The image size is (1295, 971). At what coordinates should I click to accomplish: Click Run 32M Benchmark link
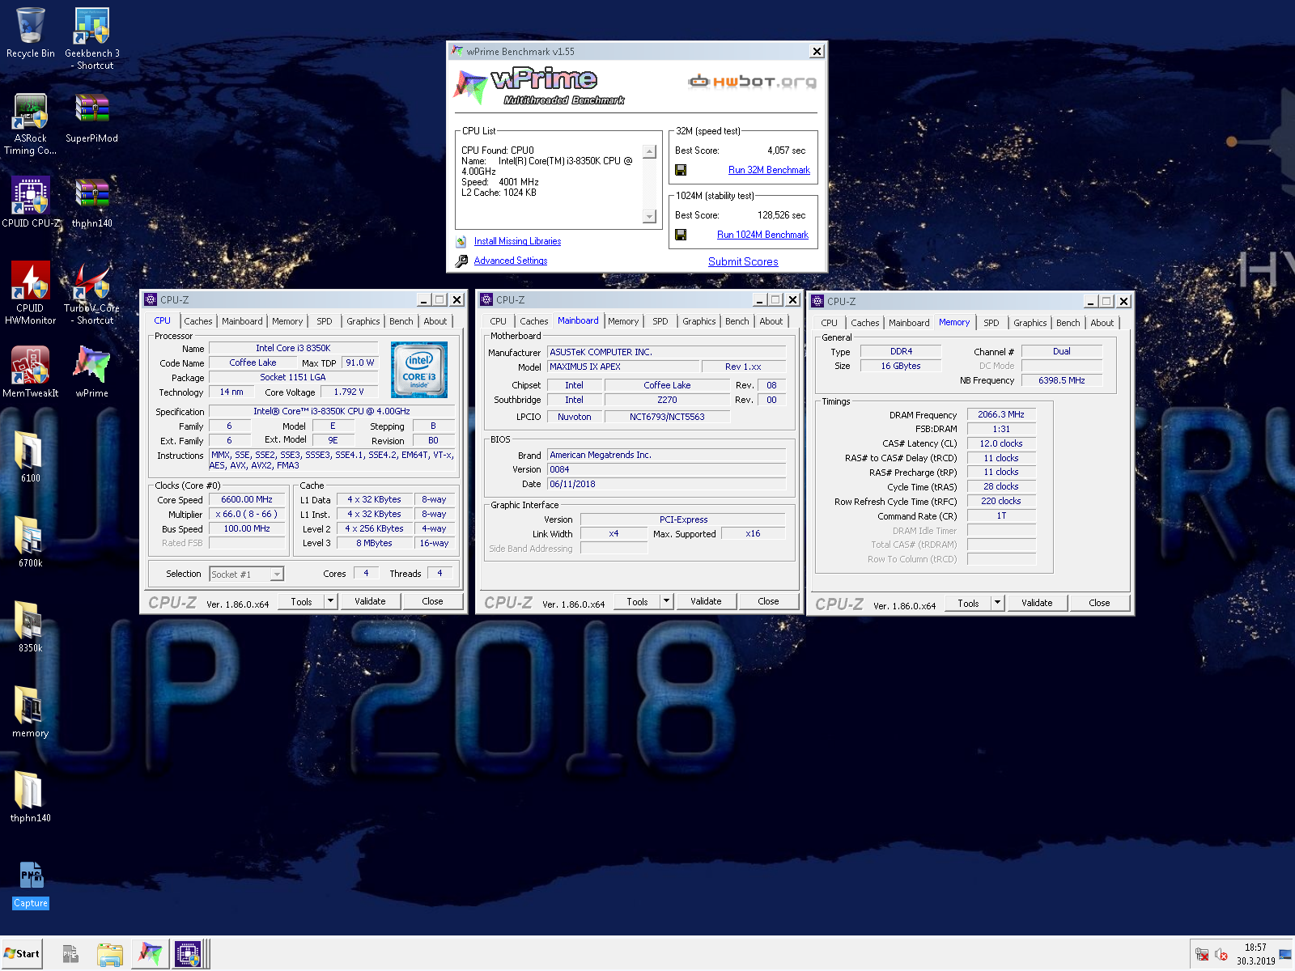[769, 170]
